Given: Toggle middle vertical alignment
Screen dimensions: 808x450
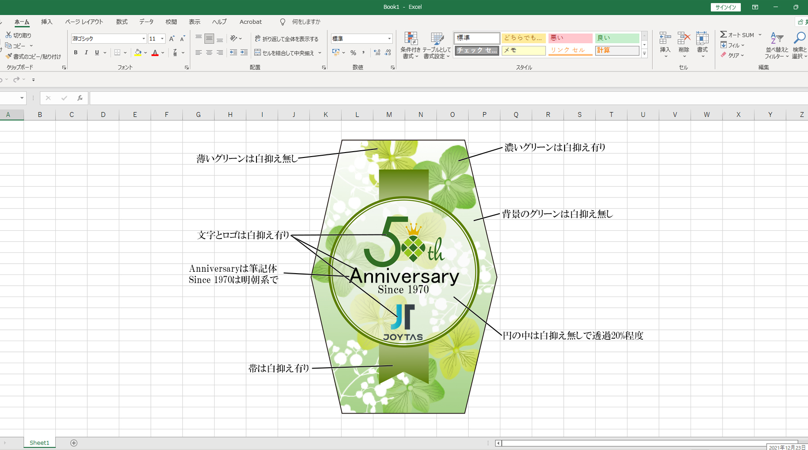Looking at the screenshot, I should point(209,39).
